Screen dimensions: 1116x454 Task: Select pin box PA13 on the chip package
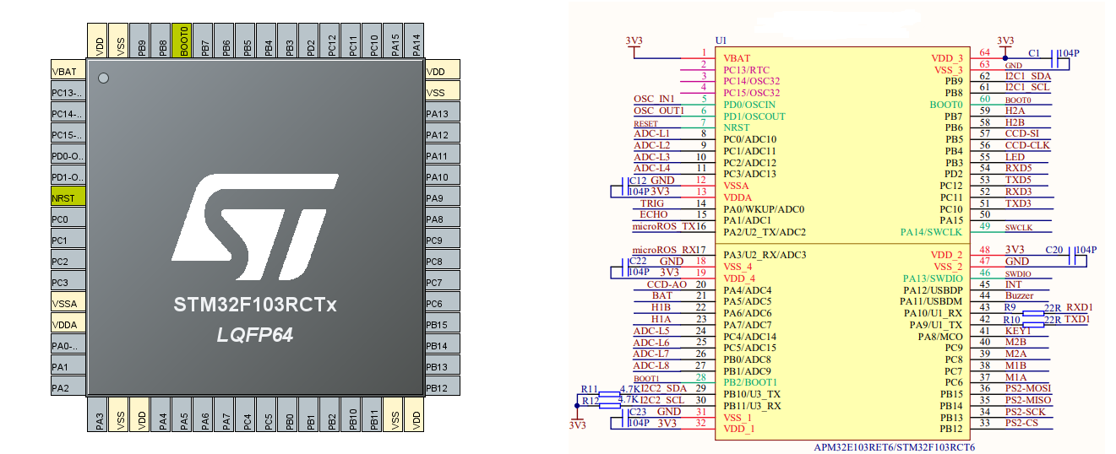point(442,114)
